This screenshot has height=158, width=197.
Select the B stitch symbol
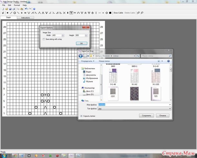22,13
